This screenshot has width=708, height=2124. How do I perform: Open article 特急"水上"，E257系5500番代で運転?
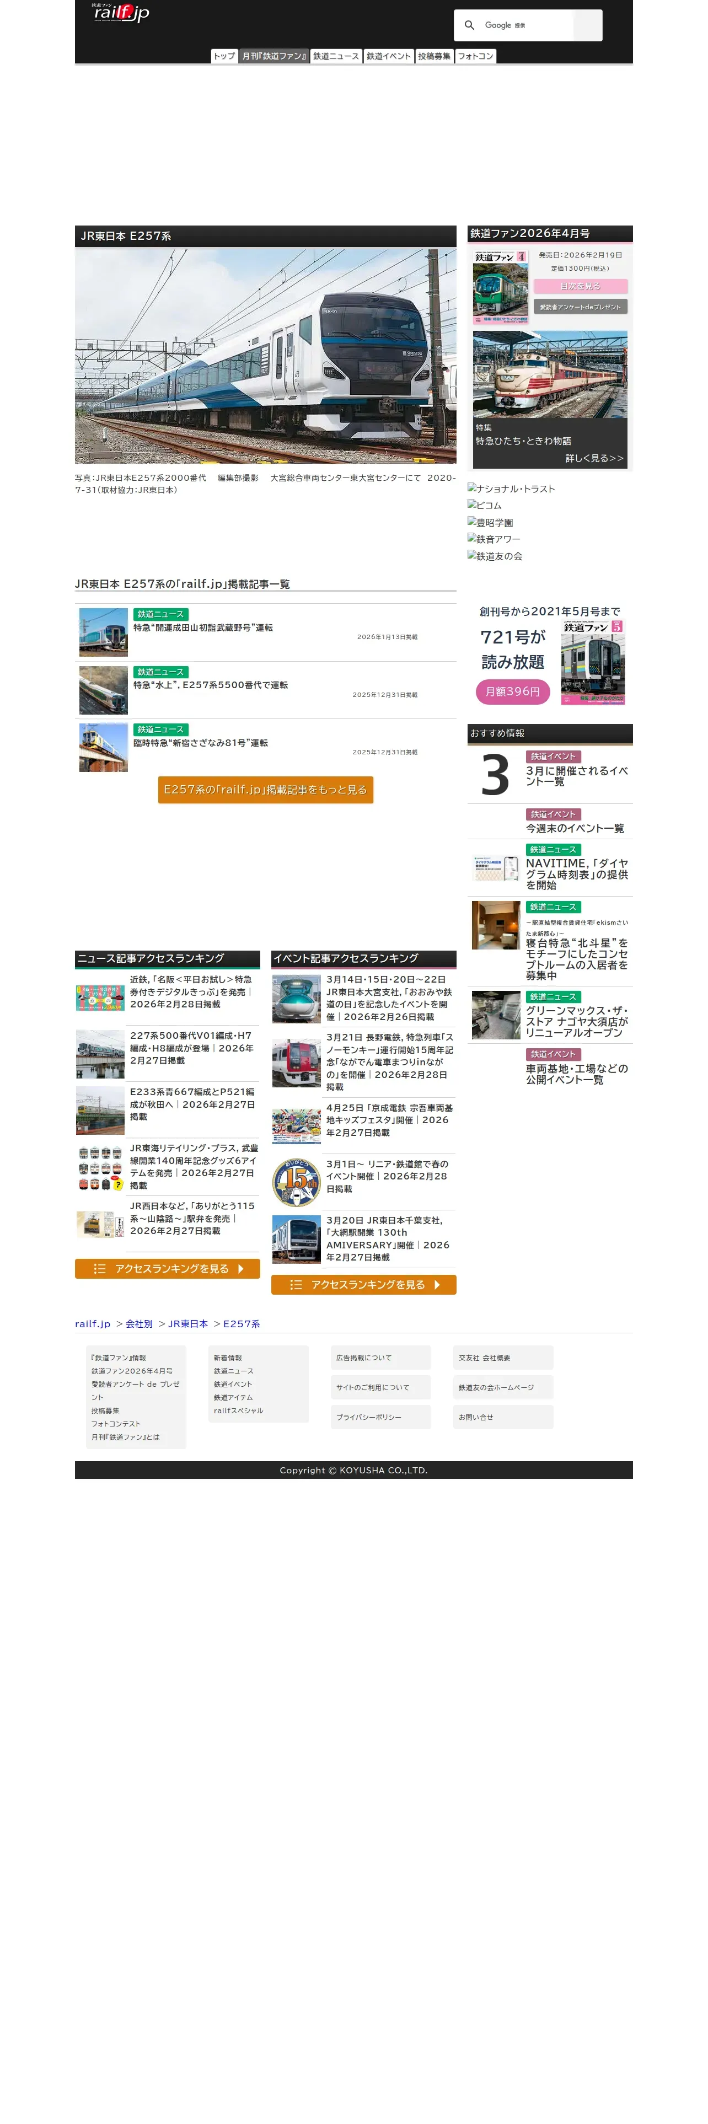tap(210, 685)
